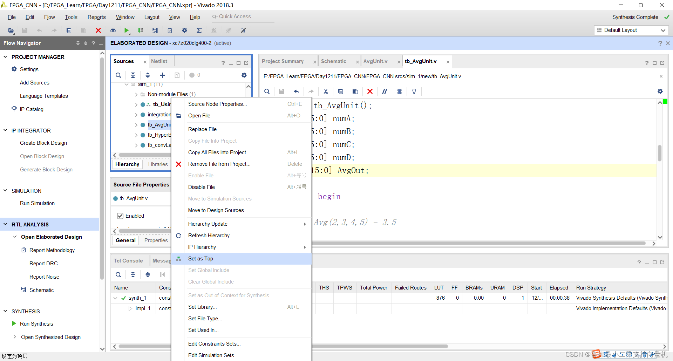Click the column selection mode icon in editor

[x=399, y=91]
